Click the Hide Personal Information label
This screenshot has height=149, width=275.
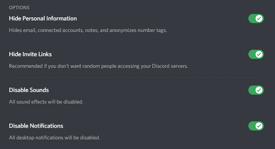tap(43, 19)
